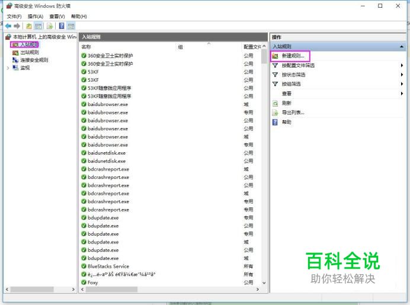Toggle the action pane toolbar icon

[x=71, y=26]
